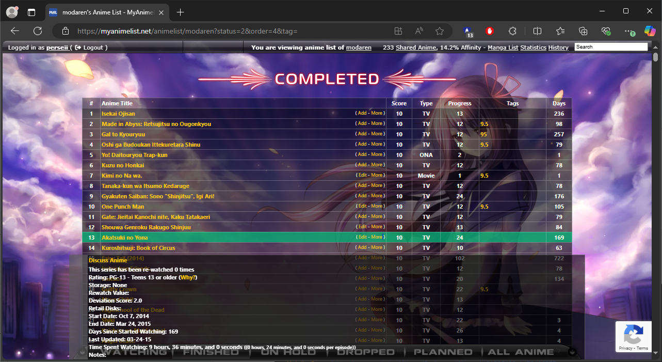Sort by the Progress column header
Image resolution: width=662 pixels, height=362 pixels.
pos(460,103)
